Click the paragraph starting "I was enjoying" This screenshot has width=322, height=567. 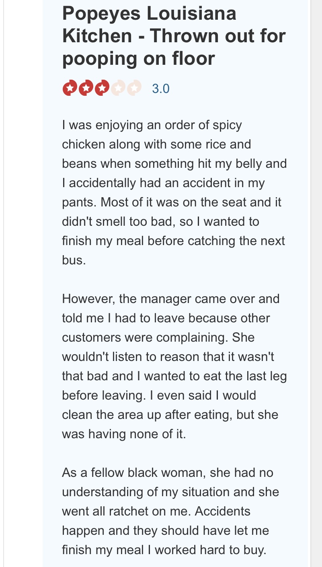click(x=174, y=192)
